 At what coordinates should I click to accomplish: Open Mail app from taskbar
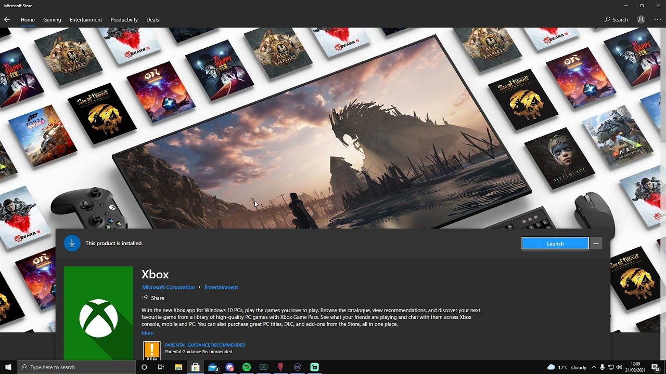(213, 367)
